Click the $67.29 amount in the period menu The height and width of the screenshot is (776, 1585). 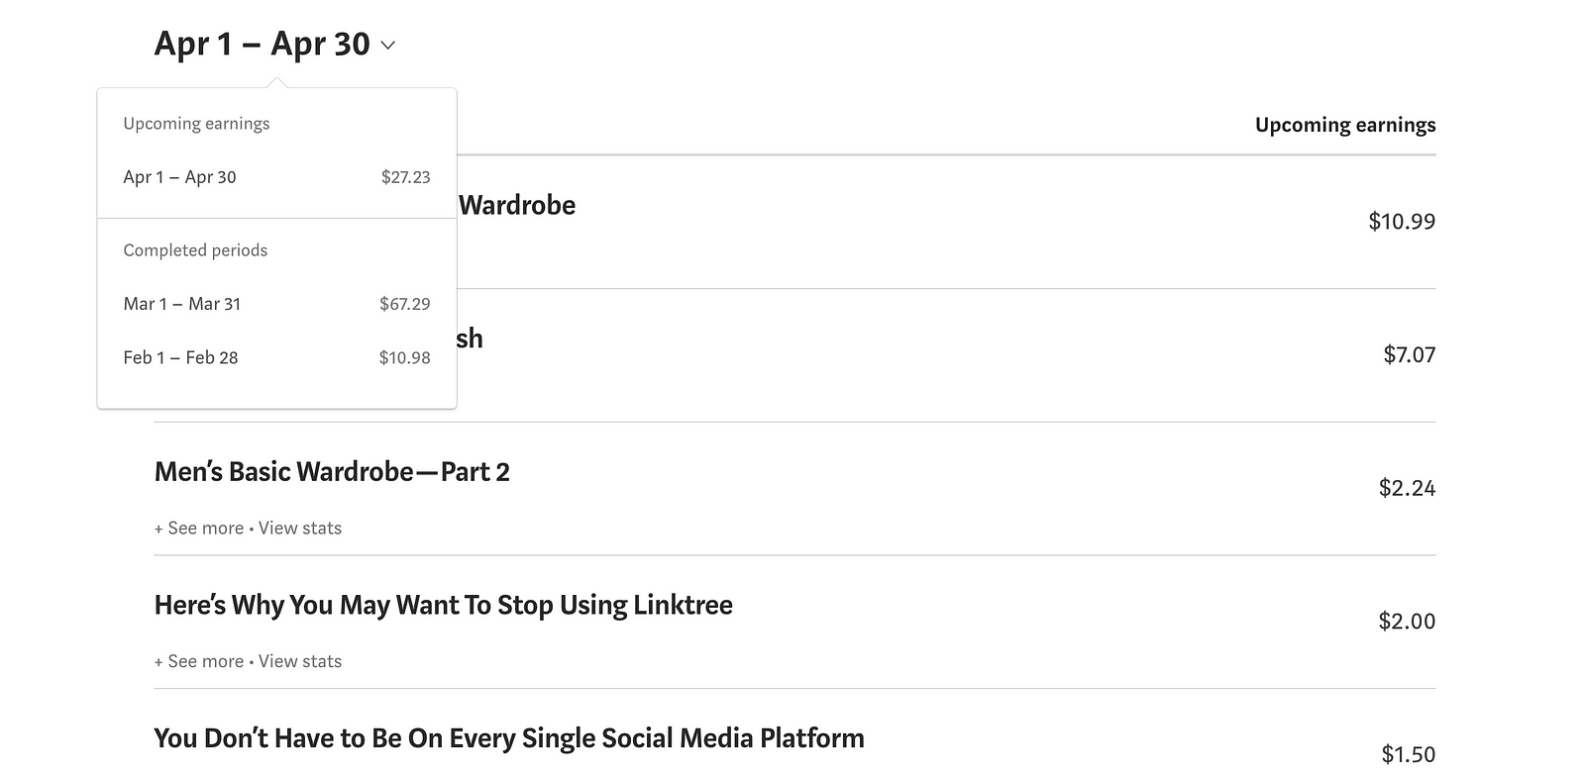(404, 304)
